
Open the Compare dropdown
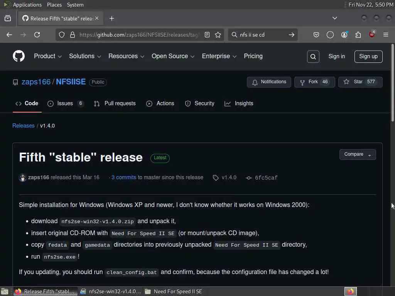click(x=358, y=155)
